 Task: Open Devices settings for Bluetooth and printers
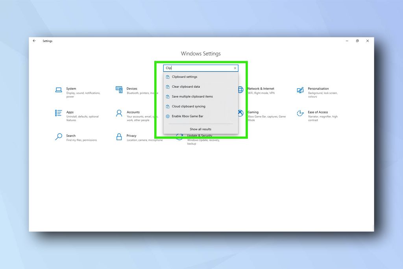[119, 90]
